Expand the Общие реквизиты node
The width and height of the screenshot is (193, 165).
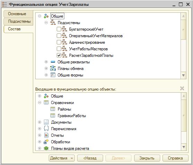tap(46, 62)
